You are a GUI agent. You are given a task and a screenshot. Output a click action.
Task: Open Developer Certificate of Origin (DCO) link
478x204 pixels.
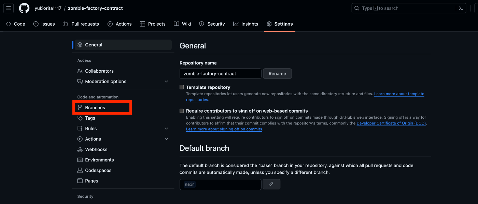coord(391,123)
